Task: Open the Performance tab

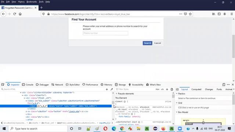Action: (90, 85)
